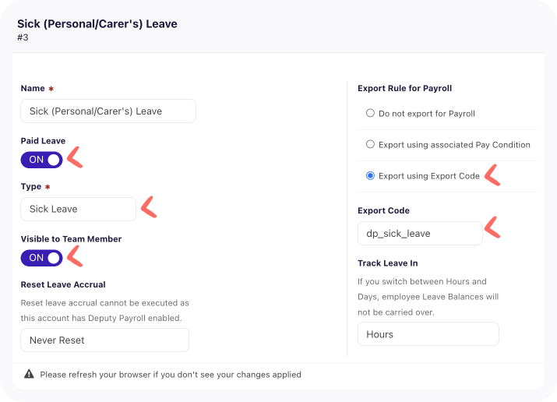Choose Export using associated Pay Condition
The height and width of the screenshot is (402, 557).
click(x=370, y=144)
